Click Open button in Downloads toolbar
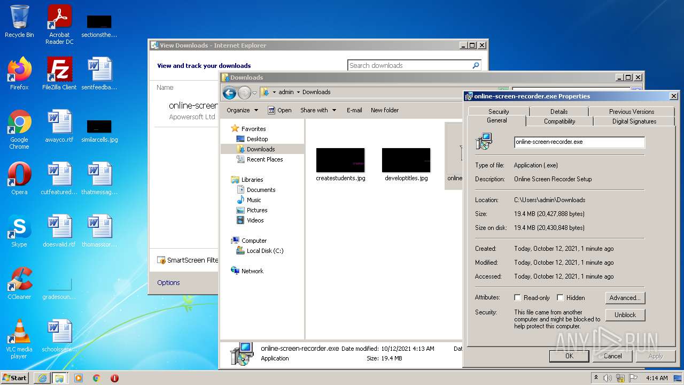The width and height of the screenshot is (684, 385). [x=279, y=110]
